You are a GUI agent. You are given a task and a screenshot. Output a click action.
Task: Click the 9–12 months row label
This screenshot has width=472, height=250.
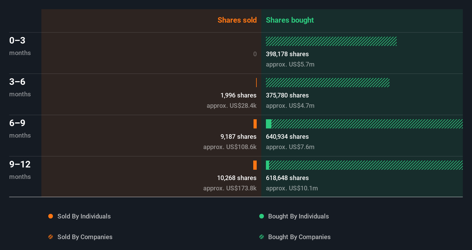pos(20,170)
